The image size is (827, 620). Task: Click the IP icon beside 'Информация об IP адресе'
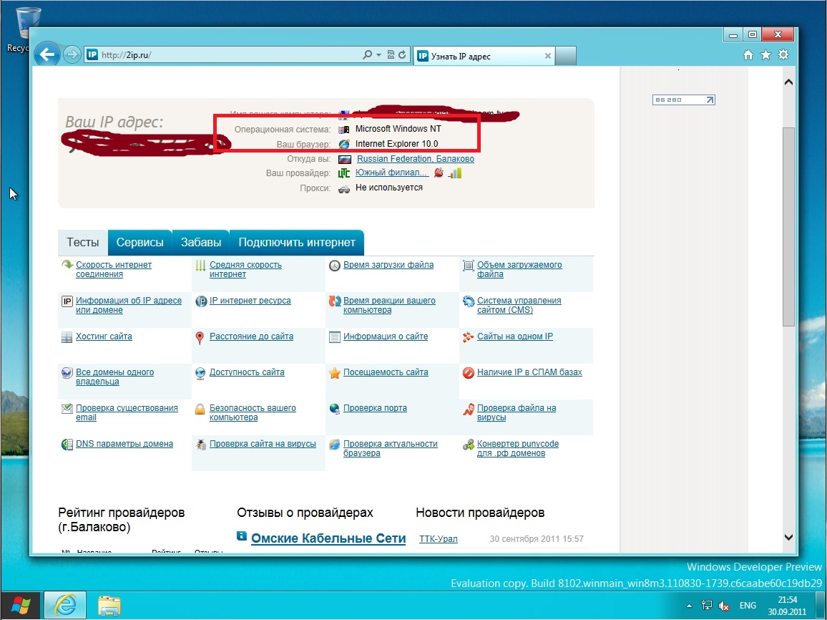coord(67,301)
